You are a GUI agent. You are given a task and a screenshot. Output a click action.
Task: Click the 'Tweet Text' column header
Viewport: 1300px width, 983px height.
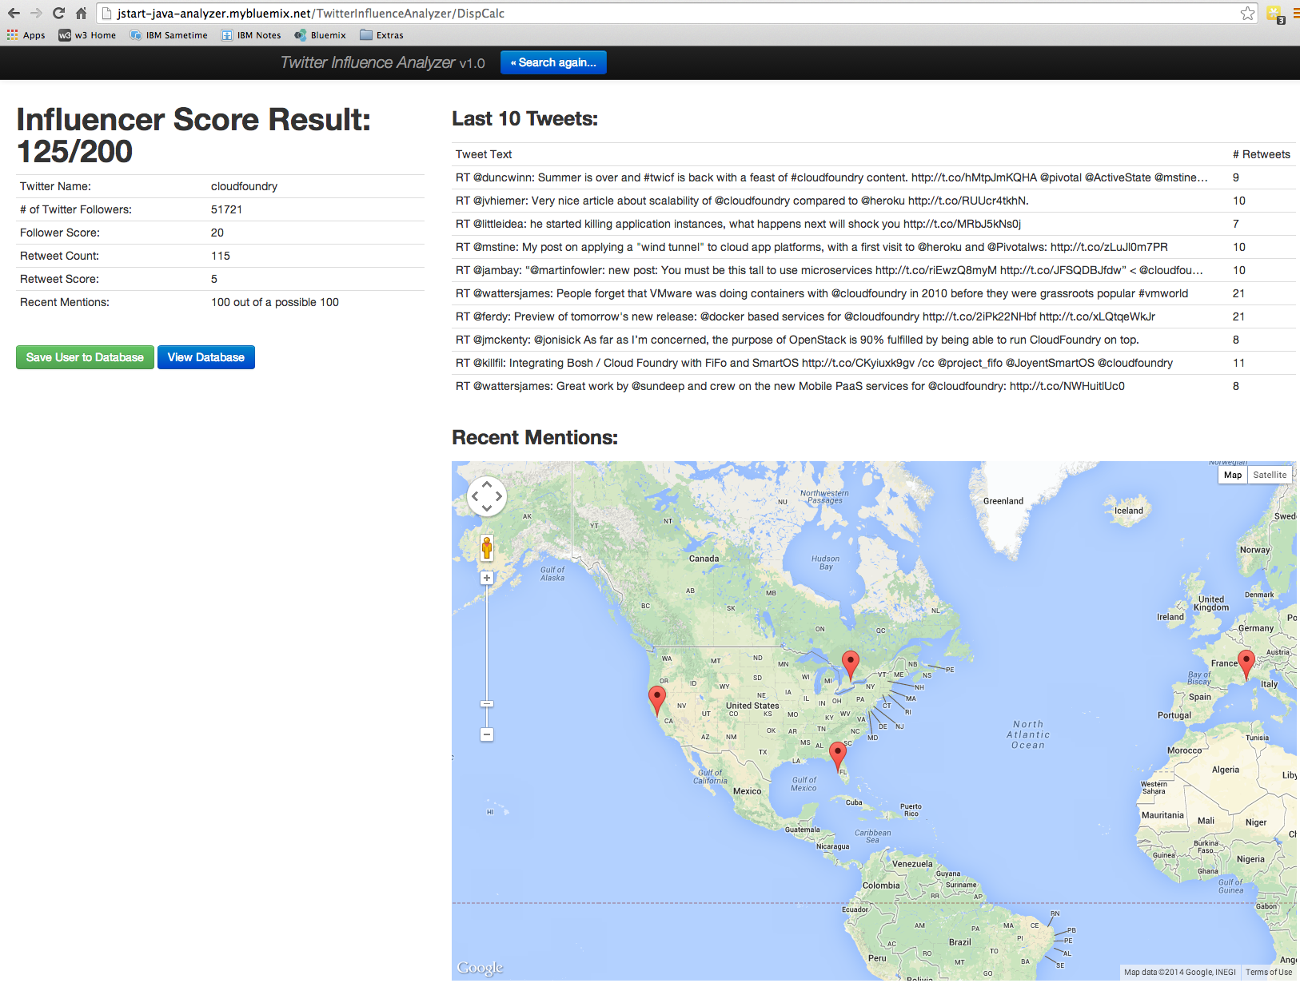(x=484, y=154)
